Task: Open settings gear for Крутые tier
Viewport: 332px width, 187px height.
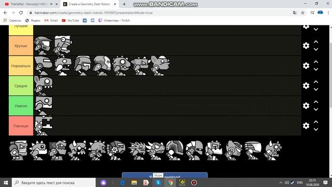Action: click(x=306, y=46)
